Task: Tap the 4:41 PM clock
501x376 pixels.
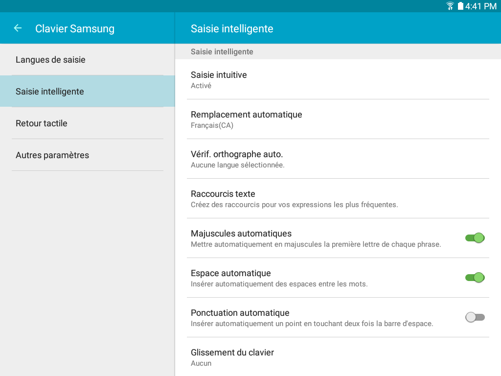Action: pyautogui.click(x=481, y=6)
